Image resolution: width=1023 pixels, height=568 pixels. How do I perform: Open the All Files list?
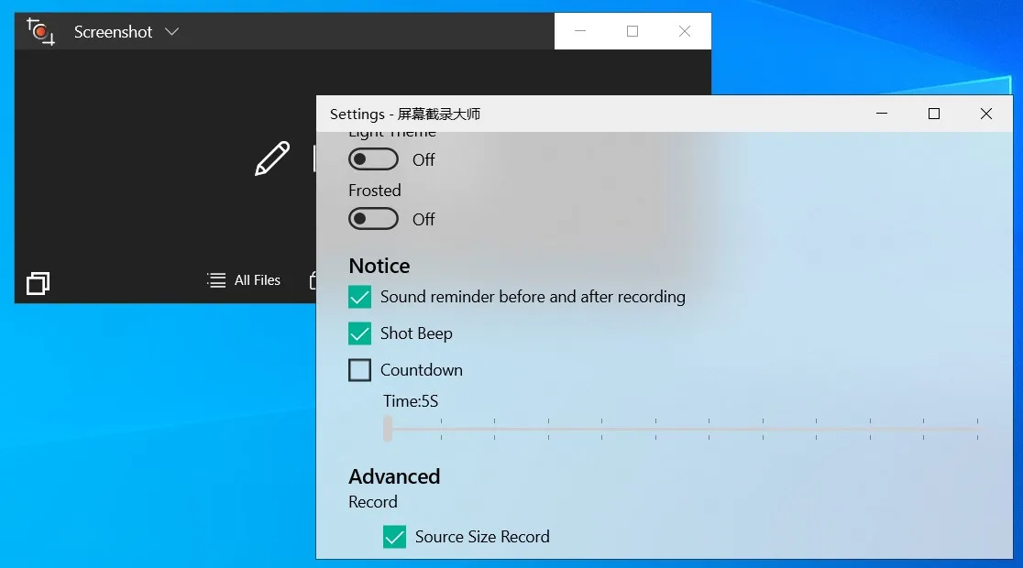pyautogui.click(x=243, y=280)
